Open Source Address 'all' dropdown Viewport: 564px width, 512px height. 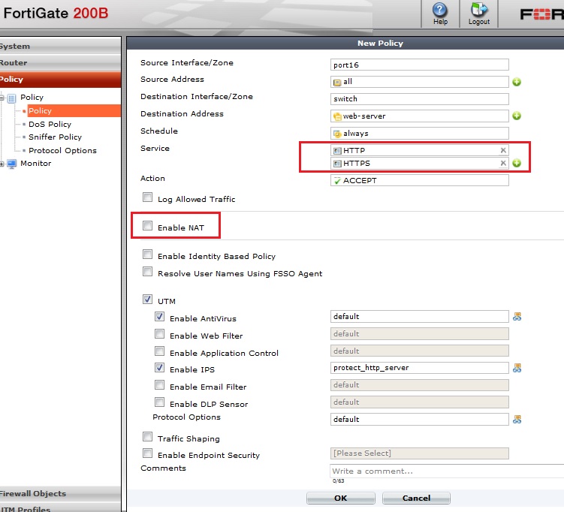coord(419,82)
